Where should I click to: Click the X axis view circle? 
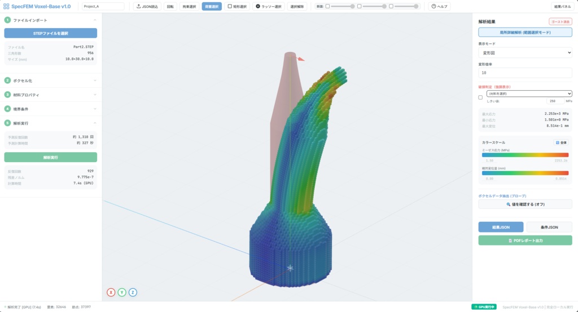pos(111,292)
